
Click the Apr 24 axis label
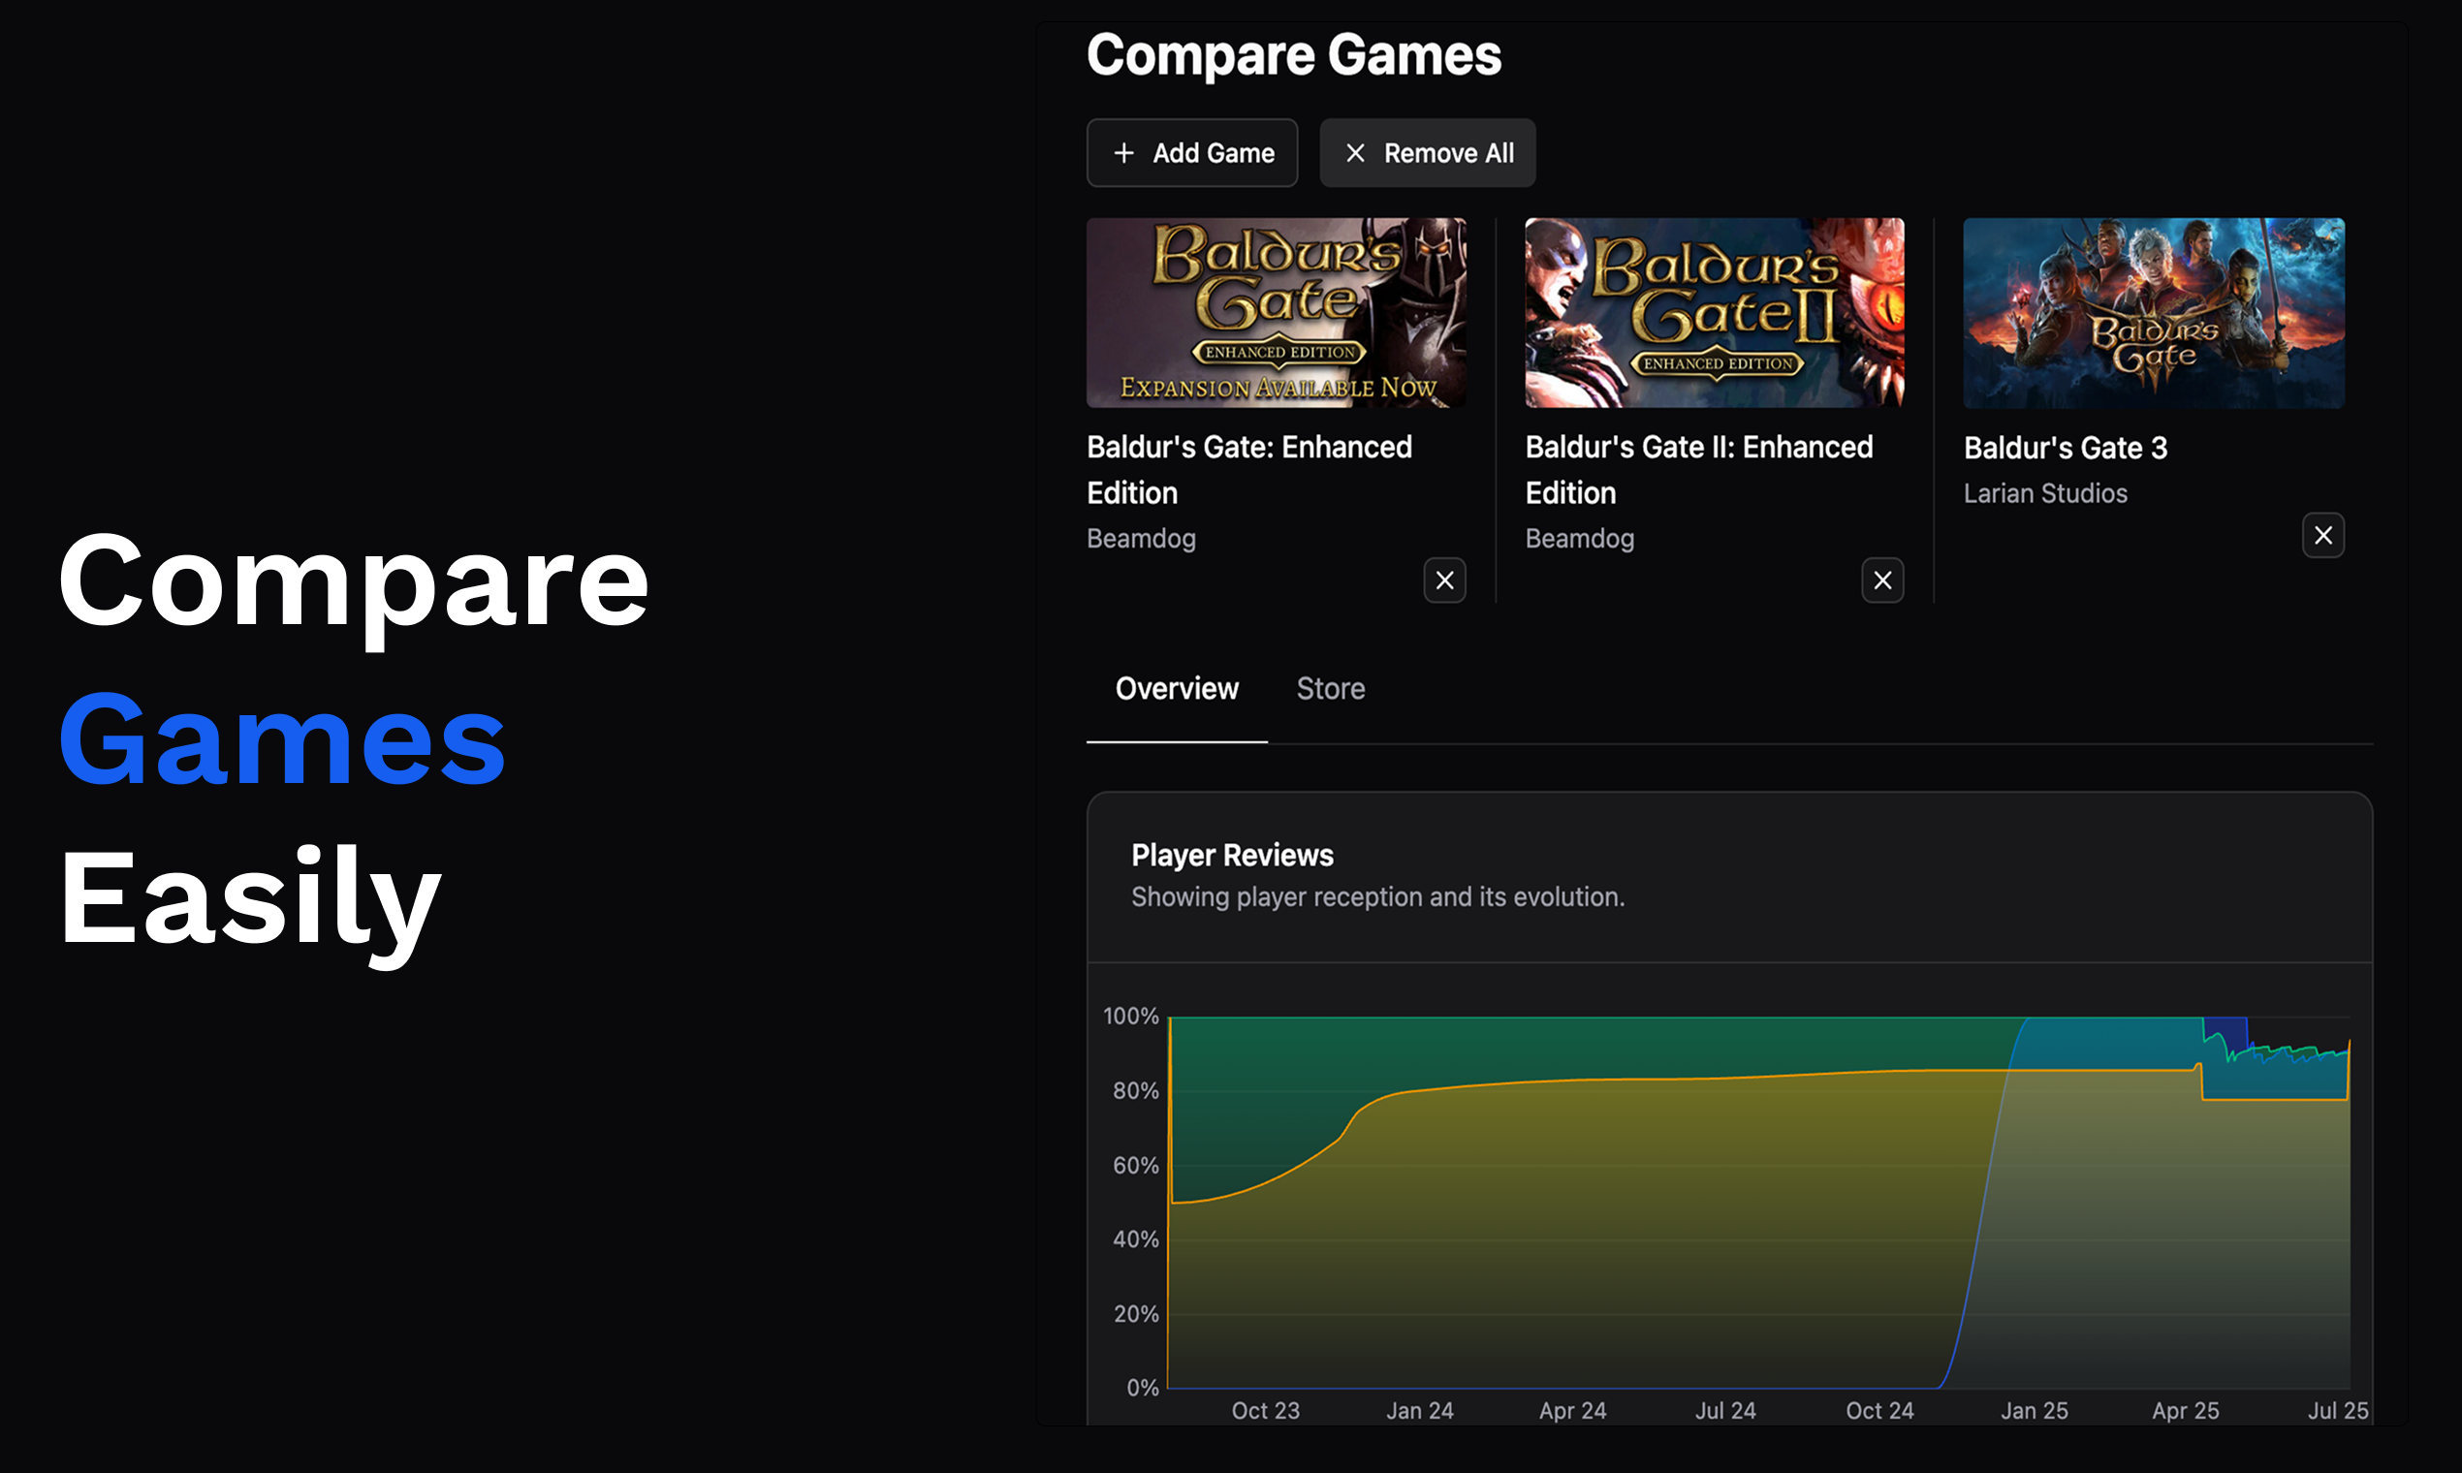pos(1571,1410)
